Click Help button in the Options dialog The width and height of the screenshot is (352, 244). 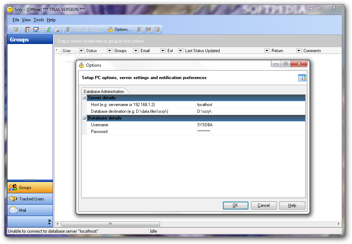click(292, 205)
